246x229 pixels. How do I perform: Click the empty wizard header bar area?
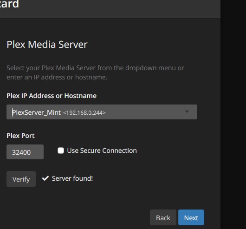tap(119, 9)
